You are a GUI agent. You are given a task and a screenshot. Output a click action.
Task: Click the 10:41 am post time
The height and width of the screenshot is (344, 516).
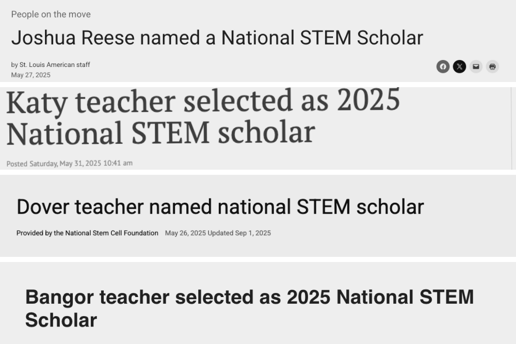118,163
